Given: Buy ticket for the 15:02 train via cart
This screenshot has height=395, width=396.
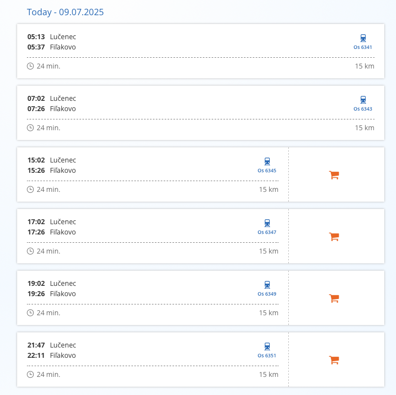Looking at the screenshot, I should 334,175.
